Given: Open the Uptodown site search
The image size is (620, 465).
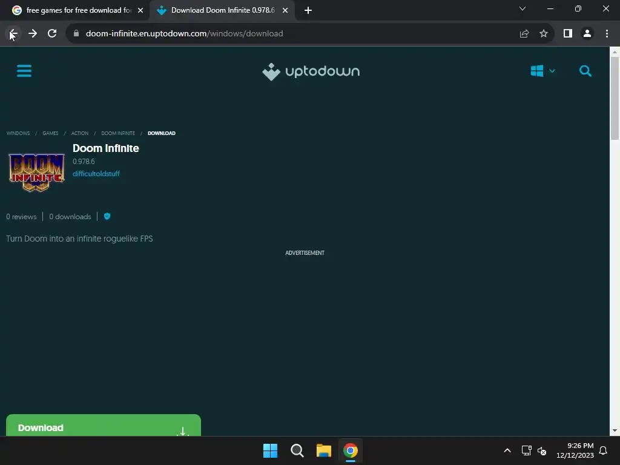Looking at the screenshot, I should [585, 71].
